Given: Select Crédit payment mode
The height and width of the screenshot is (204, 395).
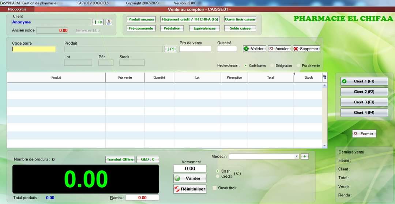Looking at the screenshot, I should tap(217, 176).
